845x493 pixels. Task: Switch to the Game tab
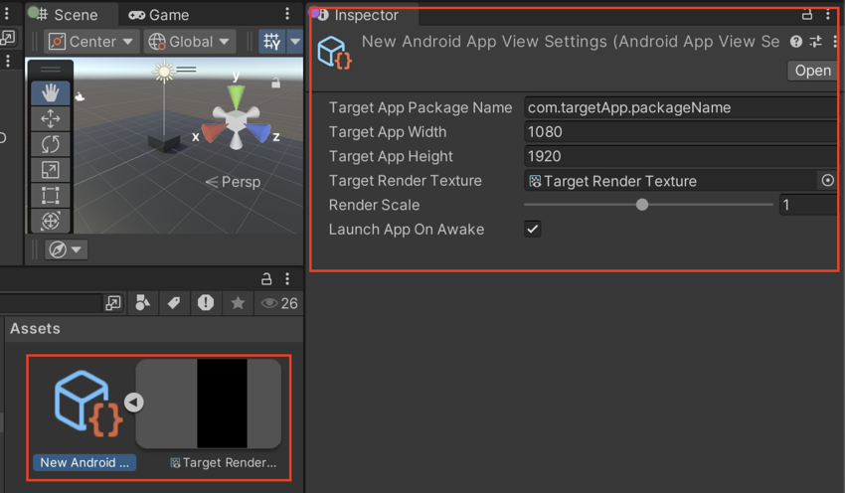(159, 15)
